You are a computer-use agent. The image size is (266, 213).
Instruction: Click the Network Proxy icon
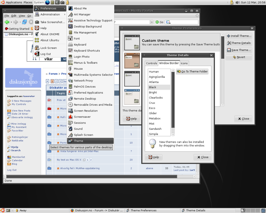click(70, 81)
